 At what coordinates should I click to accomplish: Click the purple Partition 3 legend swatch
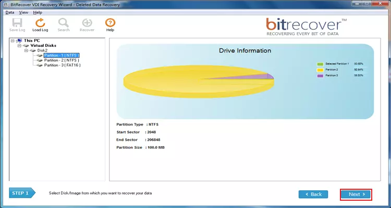tap(320, 75)
